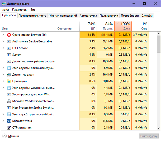The height and width of the screenshot is (142, 161).
Task: Click the Opera network value 3,7 Мбит/с
Action: click(140, 35)
